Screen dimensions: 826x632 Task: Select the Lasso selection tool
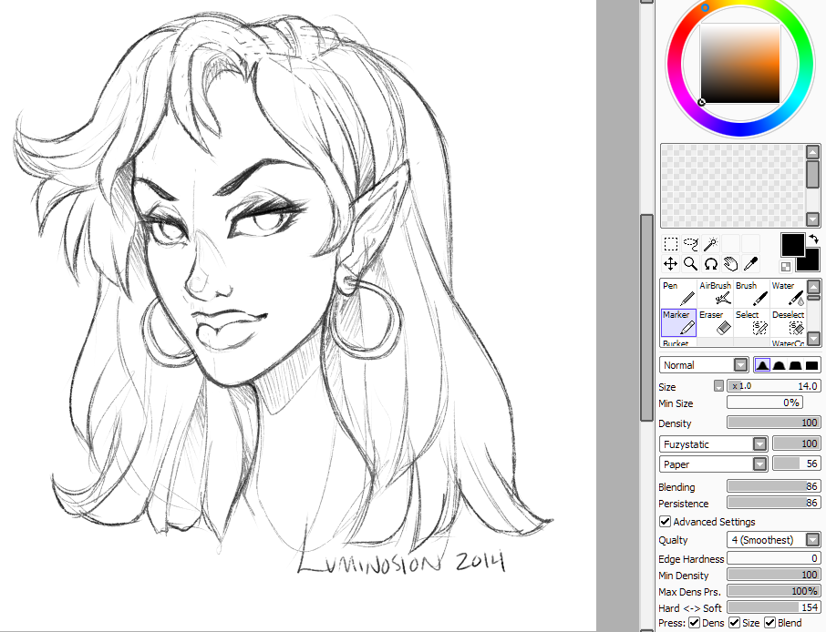tap(690, 243)
